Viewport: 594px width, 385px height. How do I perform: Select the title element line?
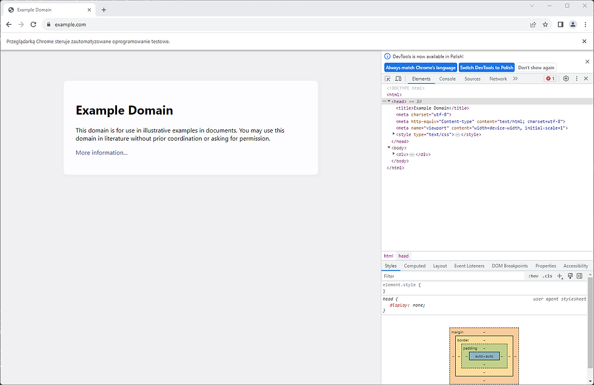[433, 108]
